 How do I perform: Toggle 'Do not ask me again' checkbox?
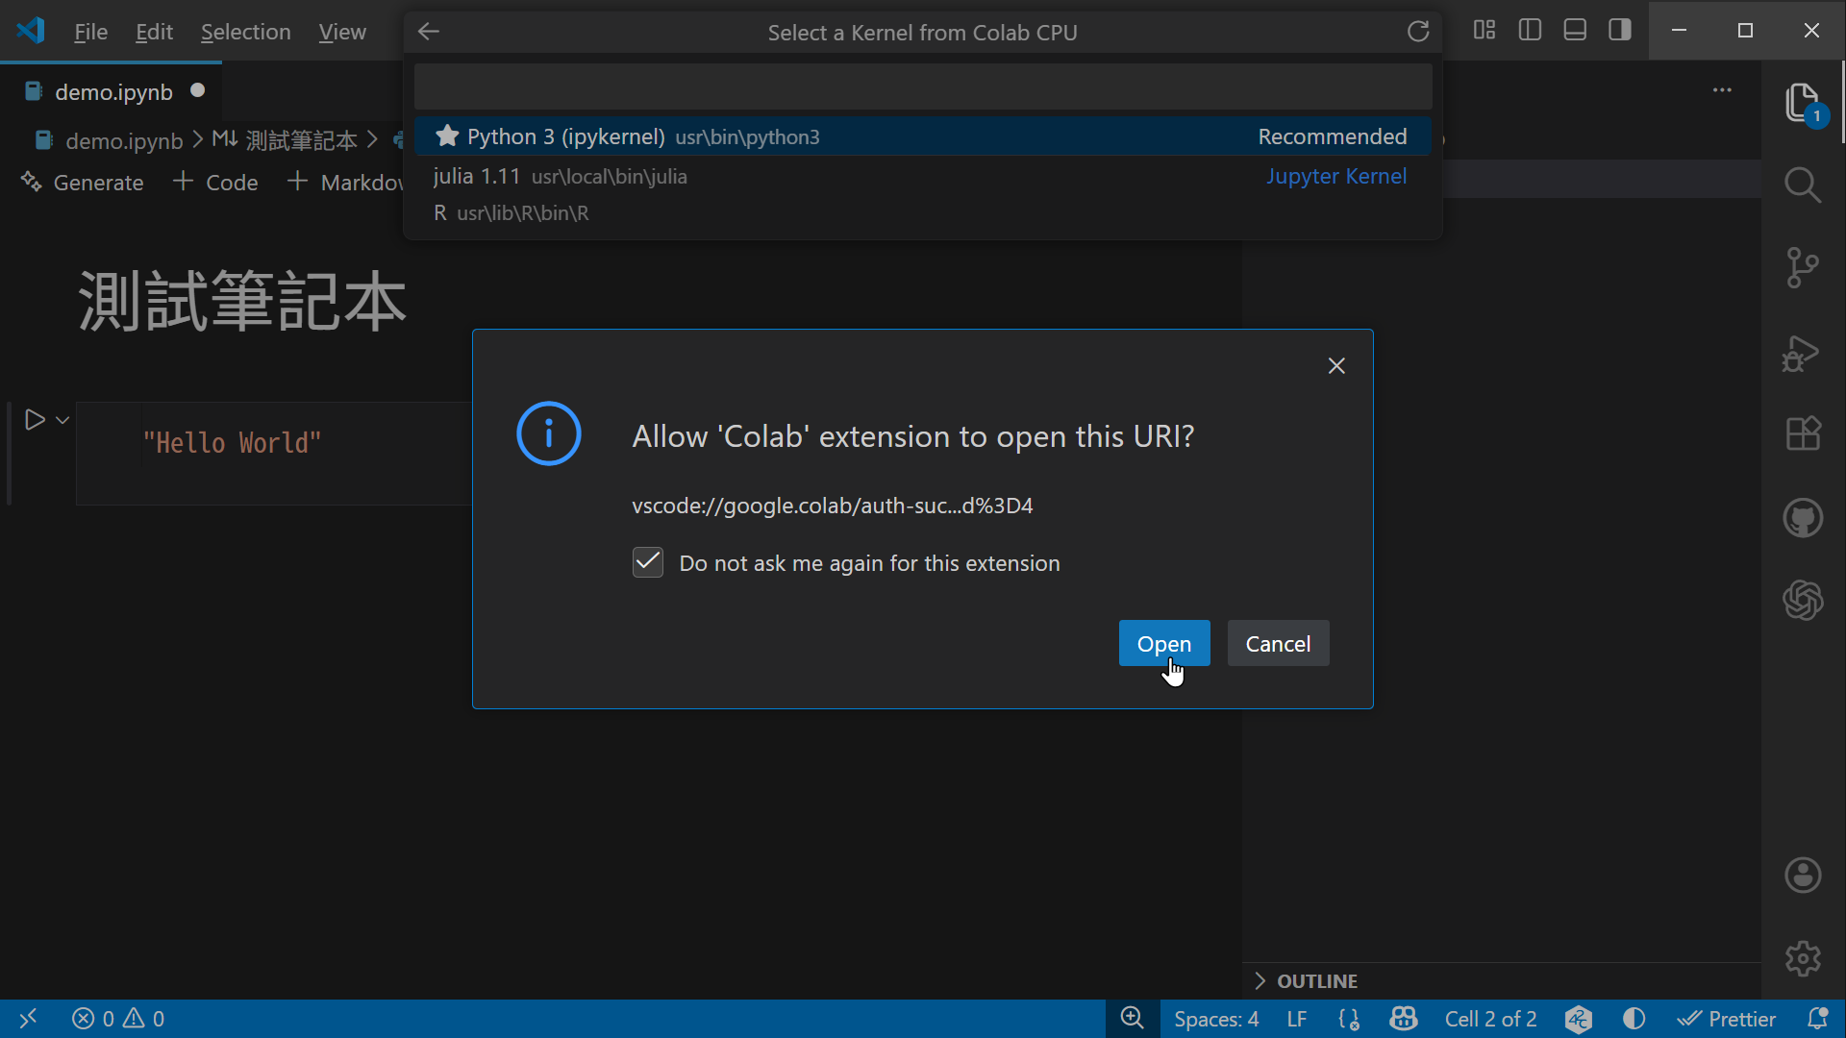[x=648, y=562]
